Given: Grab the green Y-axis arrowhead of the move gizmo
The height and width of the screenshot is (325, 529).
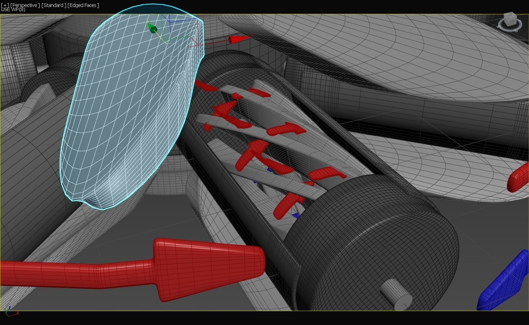Looking at the screenshot, I should [152, 28].
